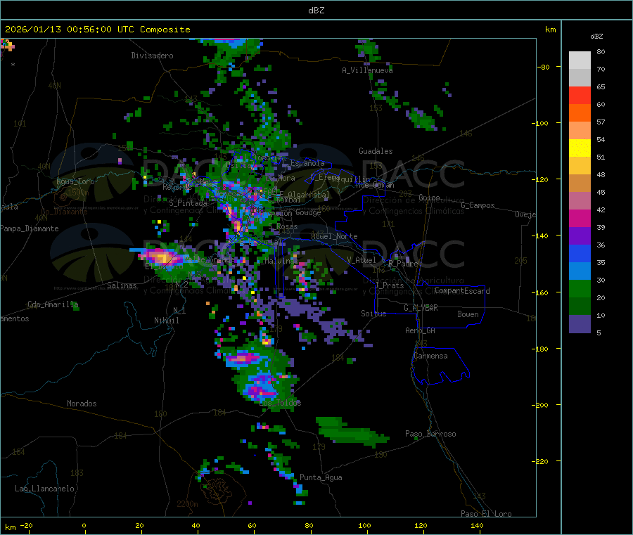633x535 pixels.
Task: Click the N_1 map label
Action: pyautogui.click(x=179, y=310)
